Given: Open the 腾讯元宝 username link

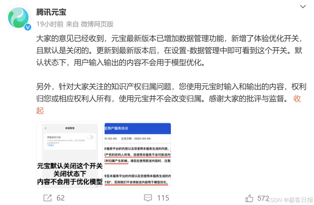Looking at the screenshot, I should point(51,12).
